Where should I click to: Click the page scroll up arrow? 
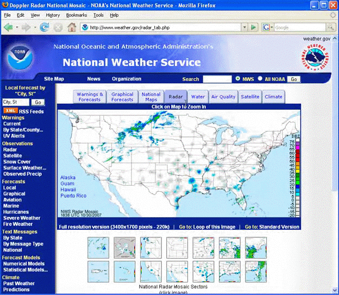click(335, 39)
